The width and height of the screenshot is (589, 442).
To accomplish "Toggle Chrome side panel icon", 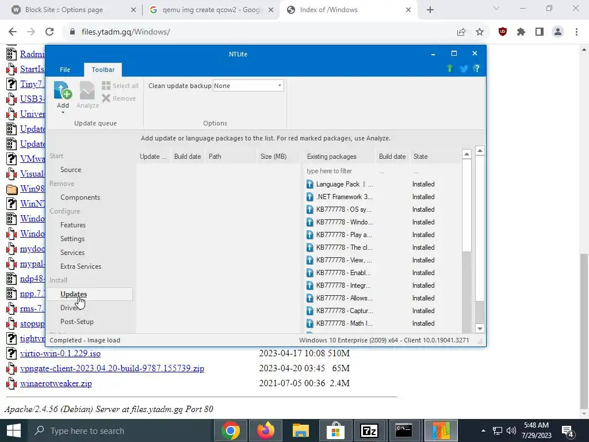I will 540,32.
